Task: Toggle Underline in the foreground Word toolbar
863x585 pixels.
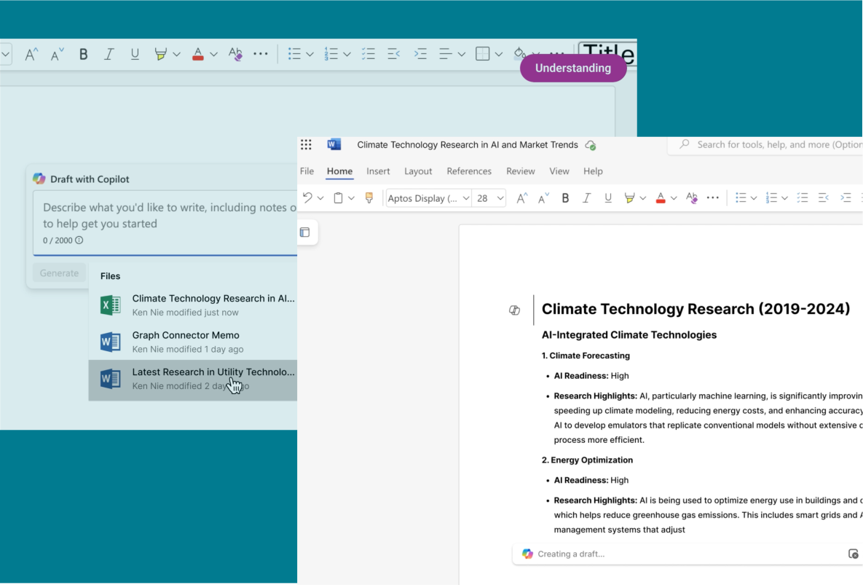Action: 608,198
